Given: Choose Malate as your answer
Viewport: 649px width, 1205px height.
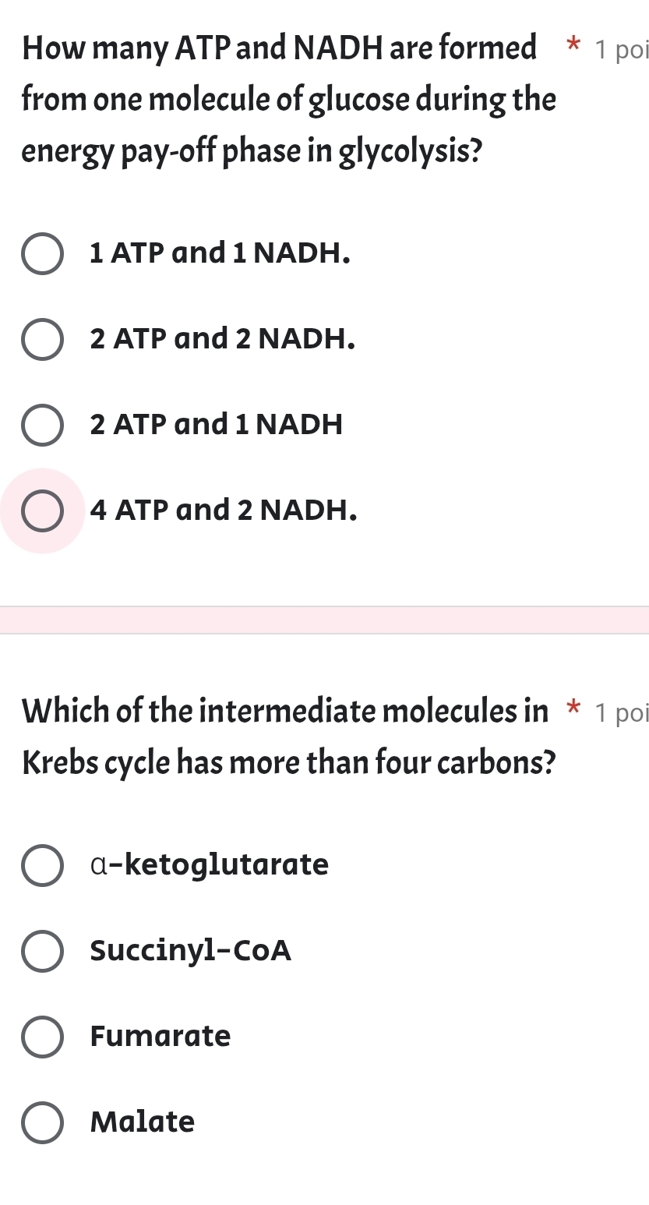Looking at the screenshot, I should pyautogui.click(x=43, y=1122).
